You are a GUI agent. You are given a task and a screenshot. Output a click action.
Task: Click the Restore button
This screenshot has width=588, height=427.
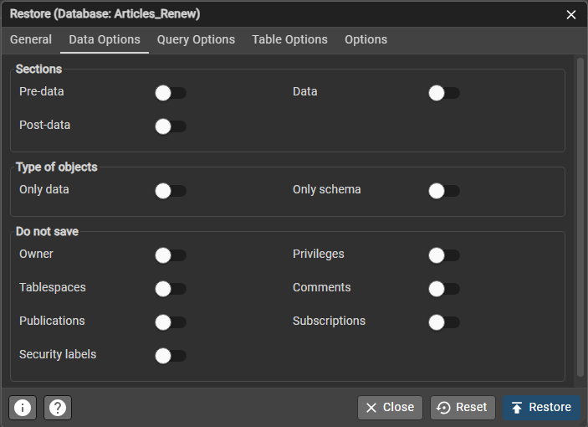click(x=541, y=408)
